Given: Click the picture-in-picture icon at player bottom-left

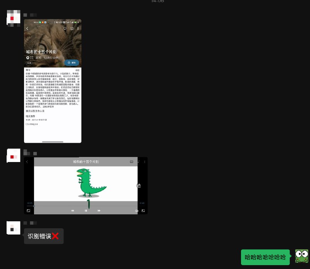Looking at the screenshot, I should [28, 210].
